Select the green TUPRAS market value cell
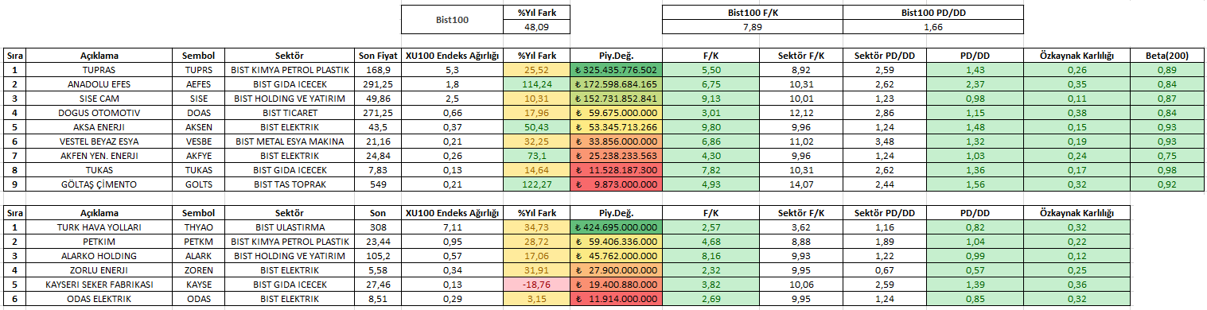The height and width of the screenshot is (310, 1207). click(x=616, y=70)
